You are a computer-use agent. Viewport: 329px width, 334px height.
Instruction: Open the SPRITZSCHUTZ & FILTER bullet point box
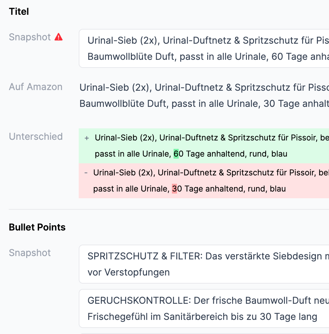[x=202, y=264]
